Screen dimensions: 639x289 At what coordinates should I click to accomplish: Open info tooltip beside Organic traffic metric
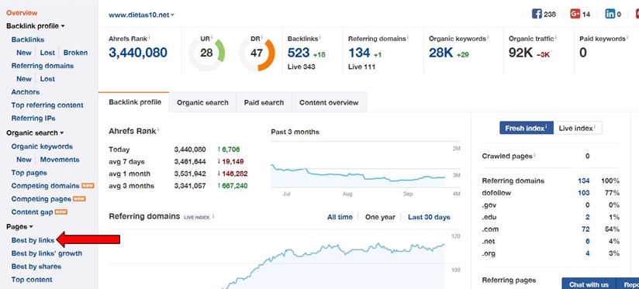click(556, 38)
